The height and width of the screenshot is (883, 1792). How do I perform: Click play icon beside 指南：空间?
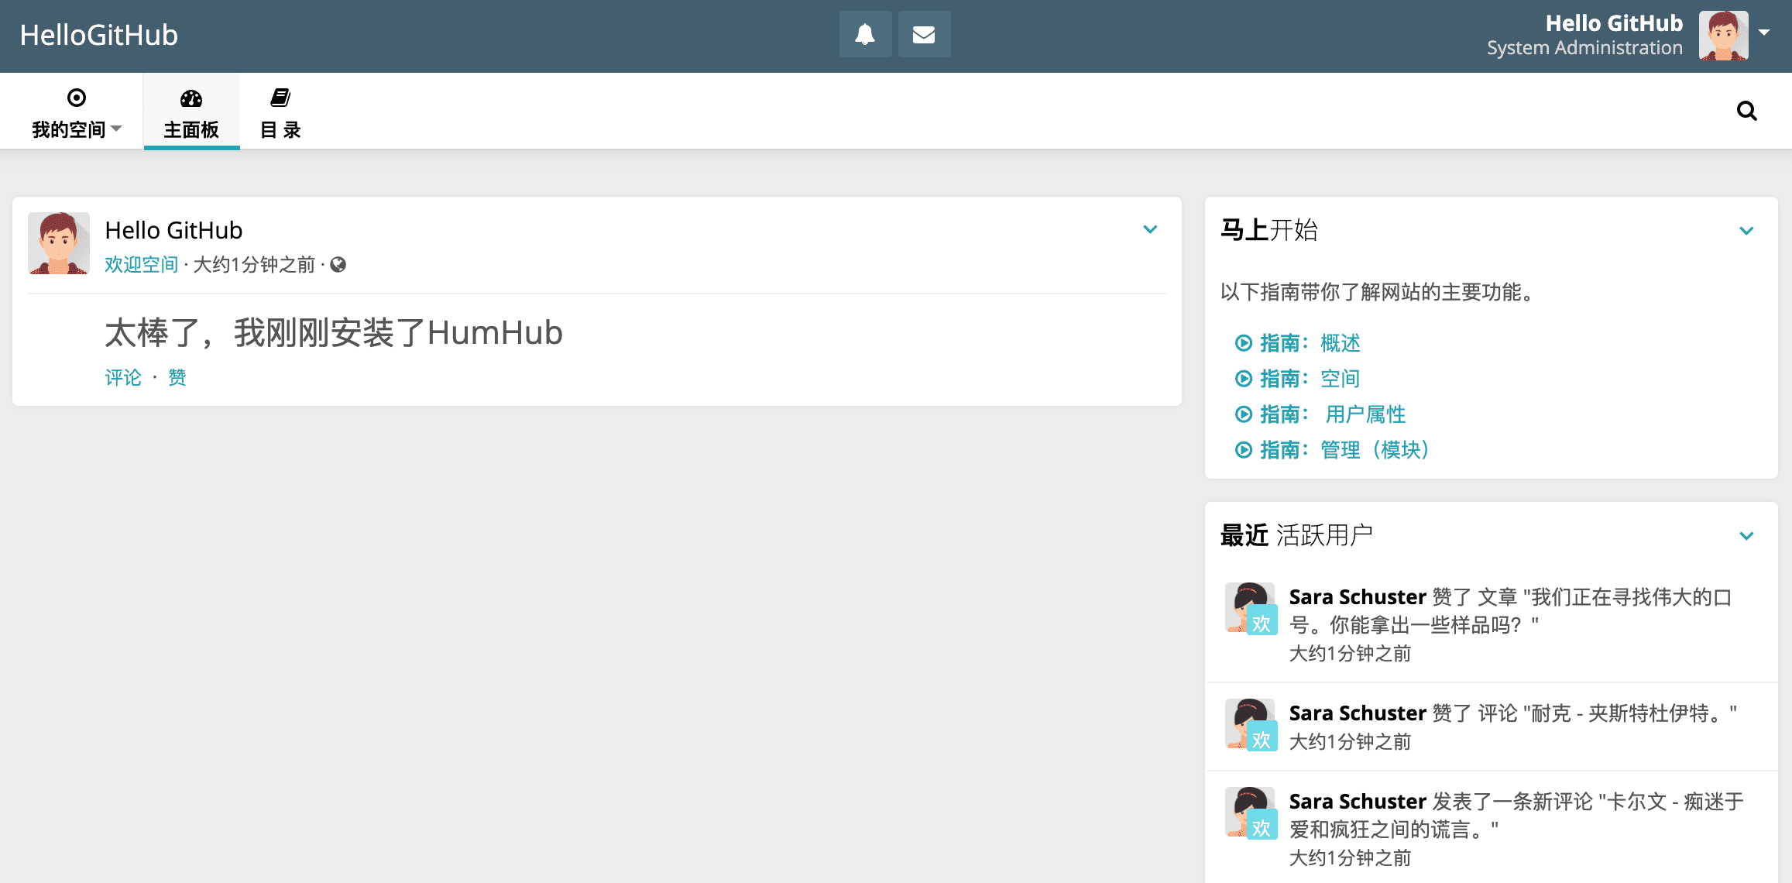[x=1243, y=379]
